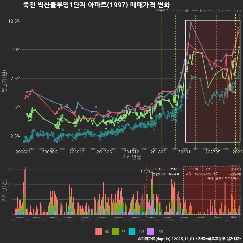Screen dimensions: 243x243
Task: Click the 거래년월 axis title
Action: [x=131, y=157]
